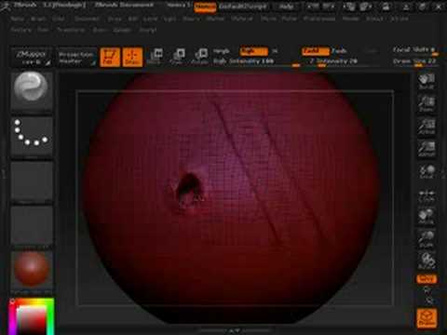Open the Render menu

[351, 19]
